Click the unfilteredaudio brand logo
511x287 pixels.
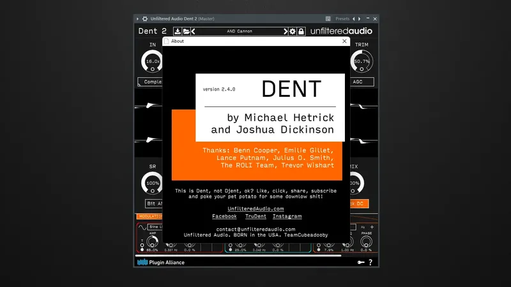point(341,31)
